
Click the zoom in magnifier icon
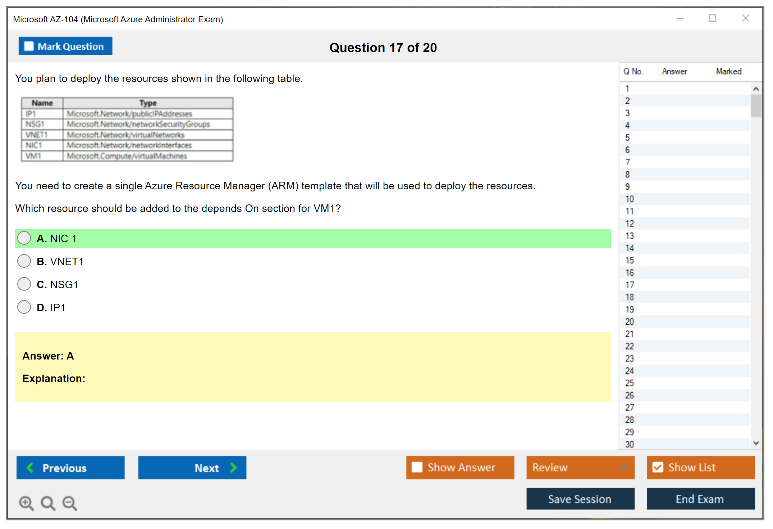(x=26, y=503)
